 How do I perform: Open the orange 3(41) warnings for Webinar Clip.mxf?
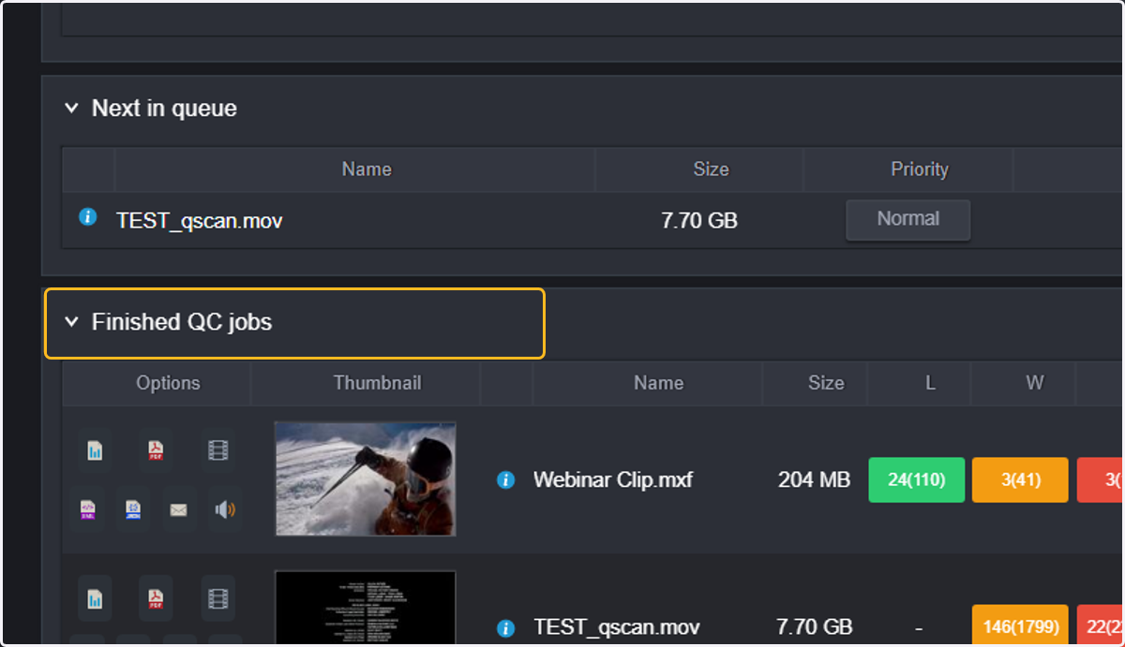[1020, 480]
